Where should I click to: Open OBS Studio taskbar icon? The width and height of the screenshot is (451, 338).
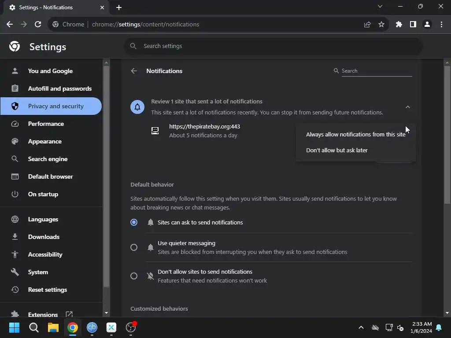click(x=131, y=327)
